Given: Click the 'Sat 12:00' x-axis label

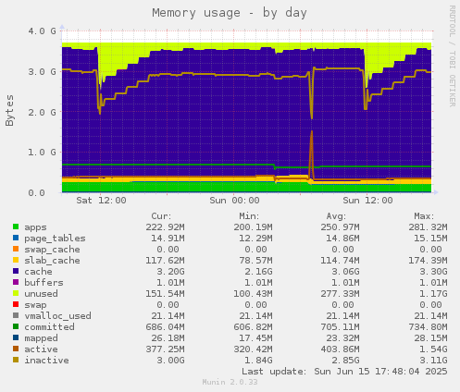Looking at the screenshot, I should tap(101, 201).
